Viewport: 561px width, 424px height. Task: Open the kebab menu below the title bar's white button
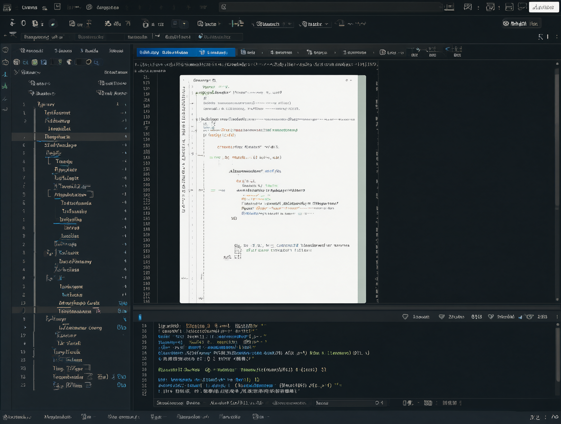tap(557, 36)
